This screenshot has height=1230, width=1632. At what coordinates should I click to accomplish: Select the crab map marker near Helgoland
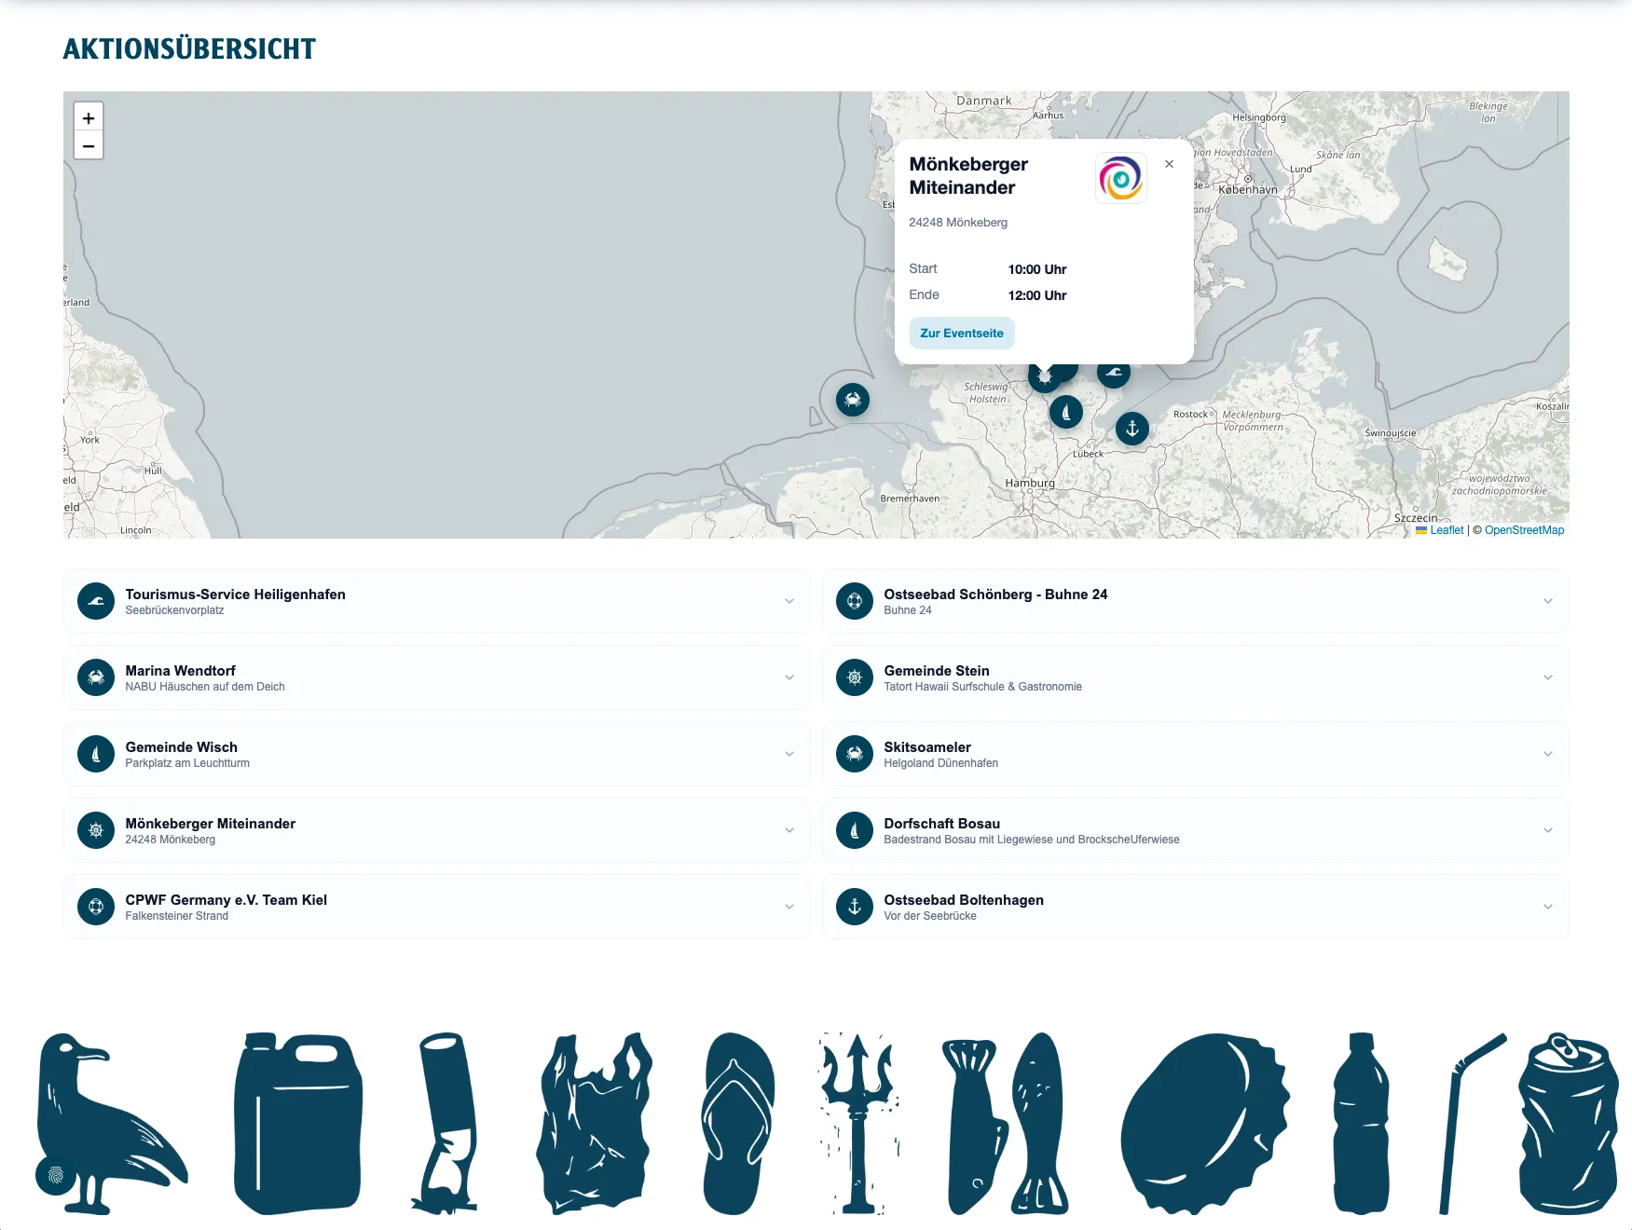853,400
